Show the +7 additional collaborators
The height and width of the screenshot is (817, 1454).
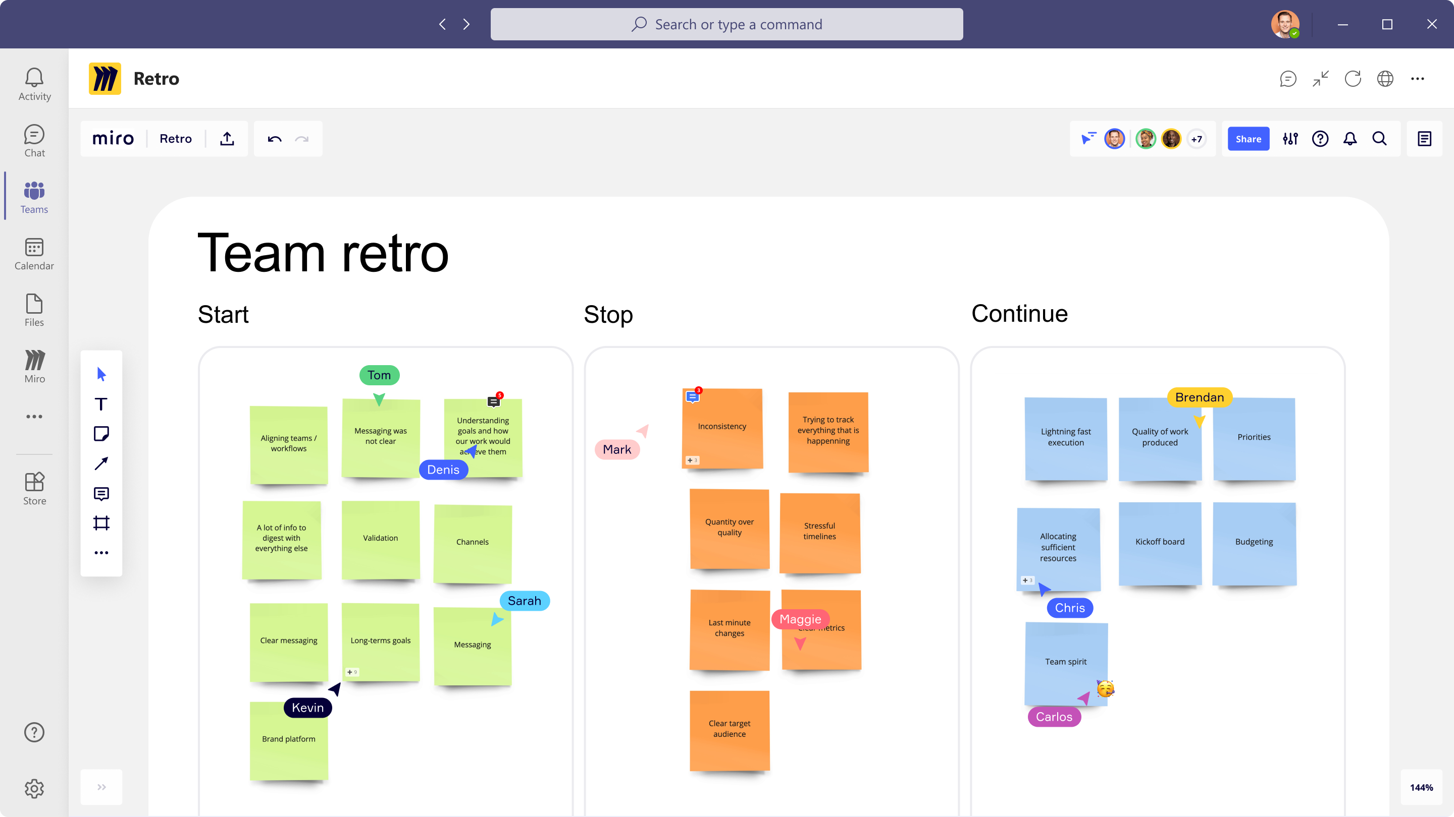(x=1196, y=139)
